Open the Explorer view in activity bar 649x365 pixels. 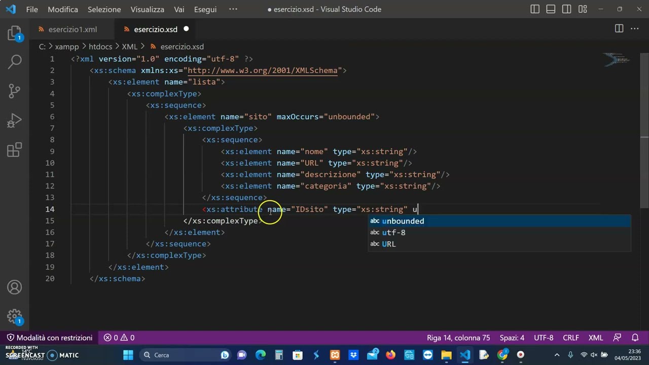15,34
